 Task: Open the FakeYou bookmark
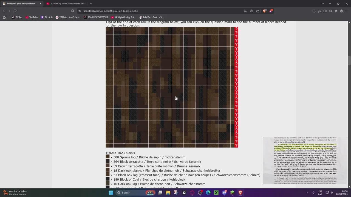(x=151, y=17)
